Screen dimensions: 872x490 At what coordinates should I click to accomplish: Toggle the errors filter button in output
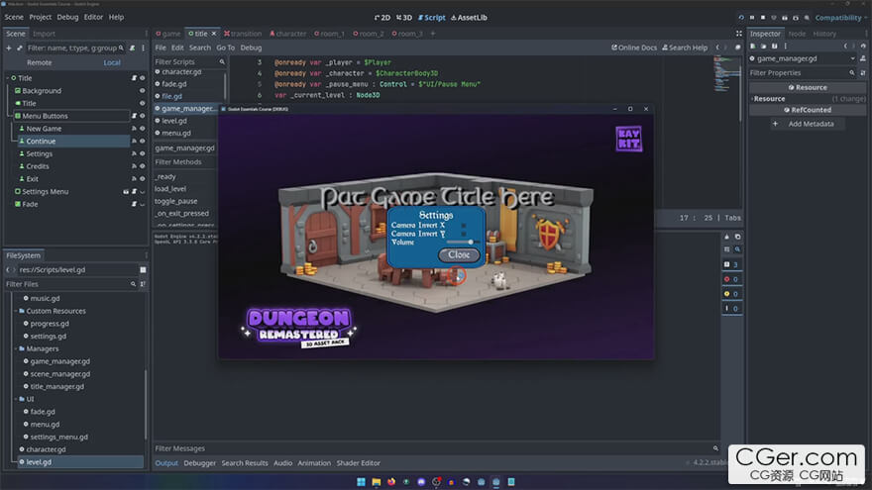click(x=731, y=279)
